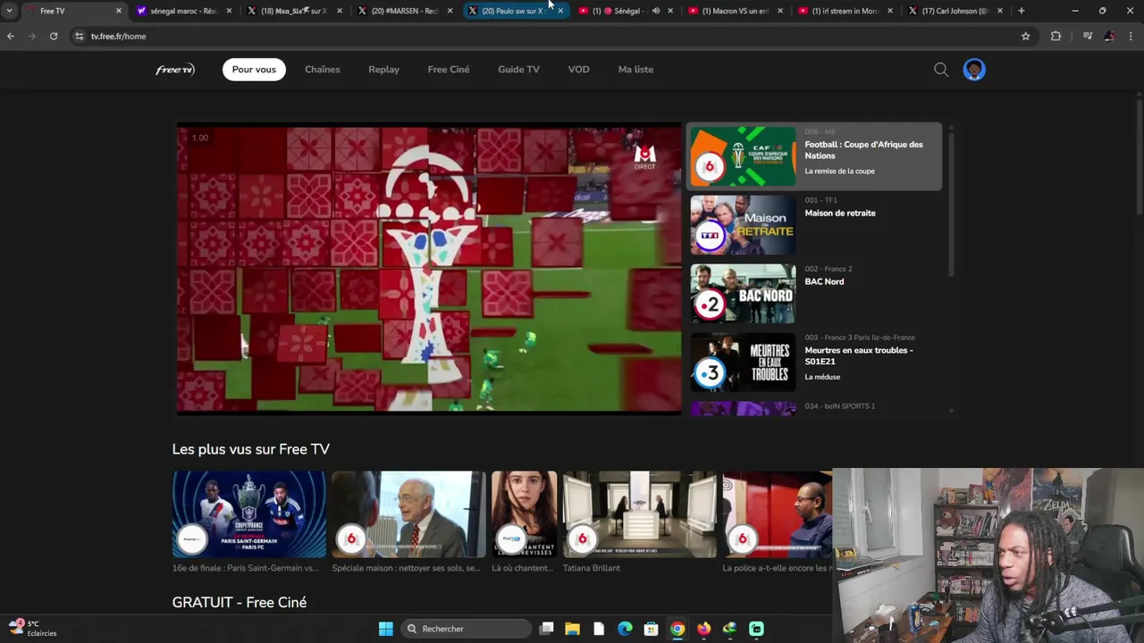Go back in browser history

click(x=11, y=36)
